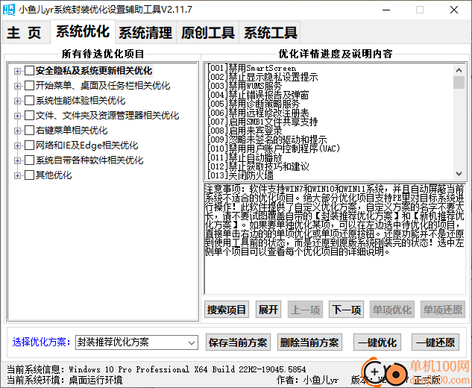472x388 pixels.
Task: Click the 作者: 小鱼儿yr label
Action: click(x=307, y=381)
